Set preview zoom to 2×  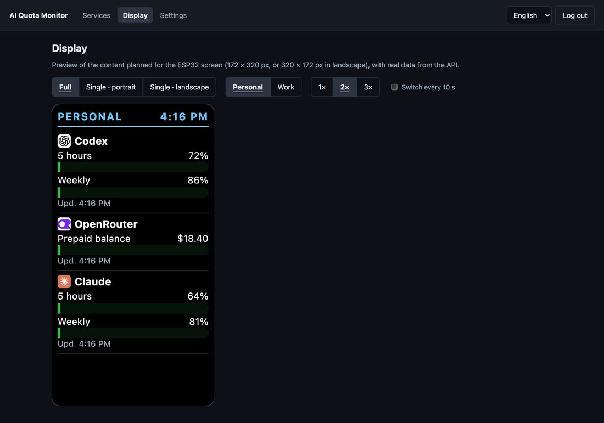tap(345, 87)
